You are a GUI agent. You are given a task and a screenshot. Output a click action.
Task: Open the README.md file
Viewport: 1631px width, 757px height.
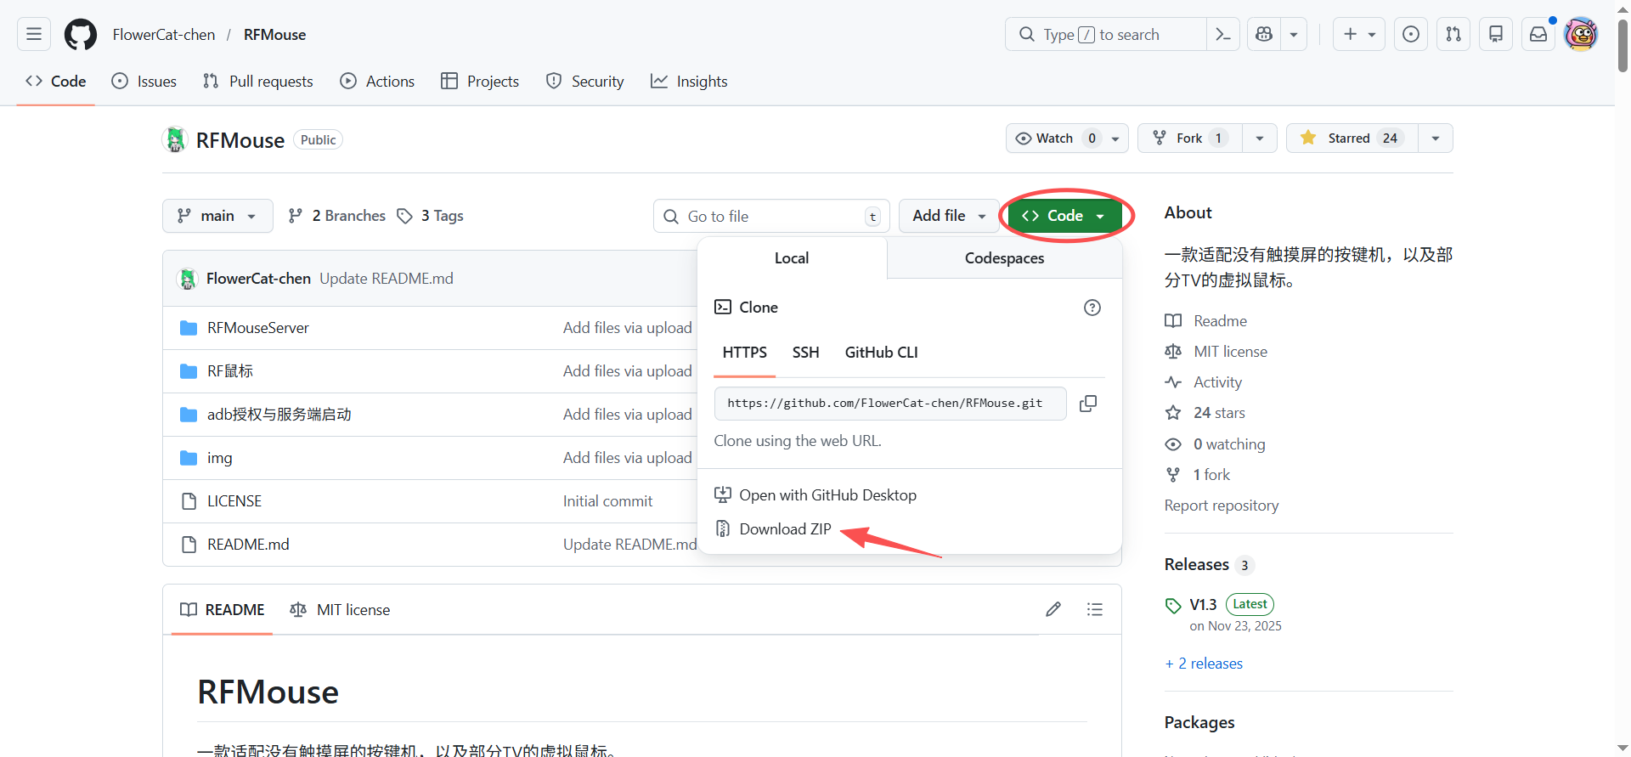pos(248,545)
